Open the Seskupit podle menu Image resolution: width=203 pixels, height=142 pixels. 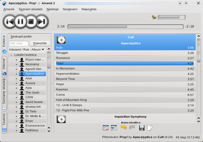pyautogui.click(x=21, y=37)
